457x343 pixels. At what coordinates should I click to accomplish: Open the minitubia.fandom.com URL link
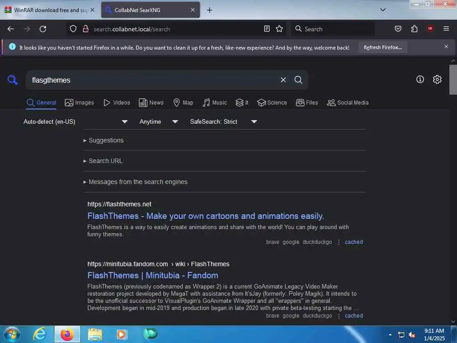click(158, 264)
